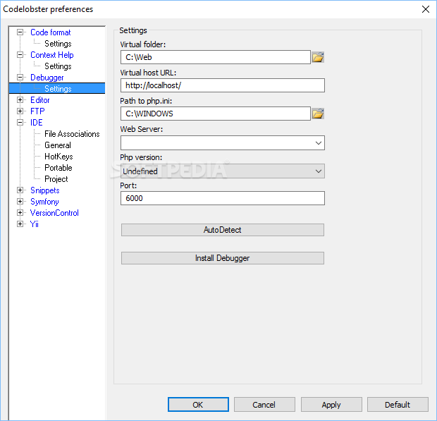Select Code format in the tree

tap(51, 32)
